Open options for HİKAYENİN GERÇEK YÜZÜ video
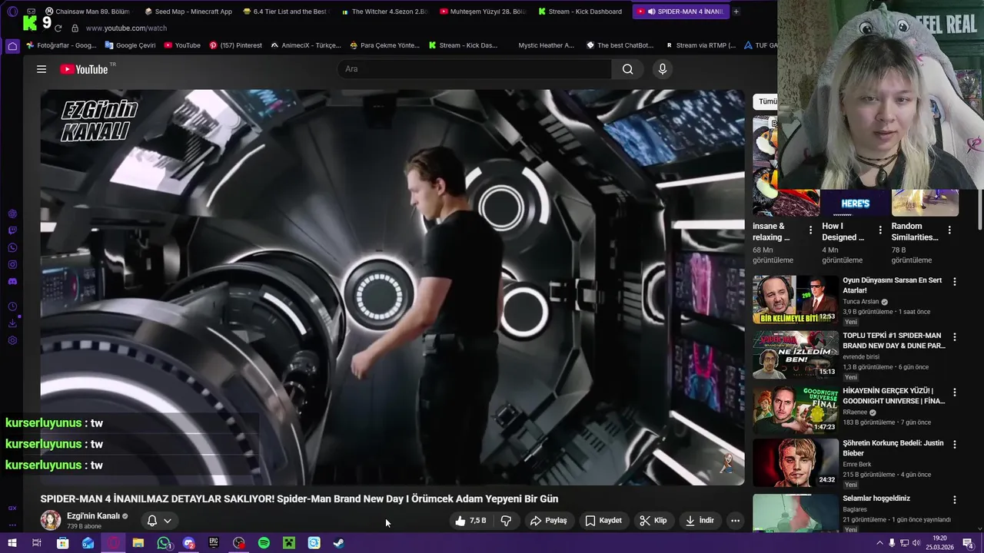 tap(955, 392)
